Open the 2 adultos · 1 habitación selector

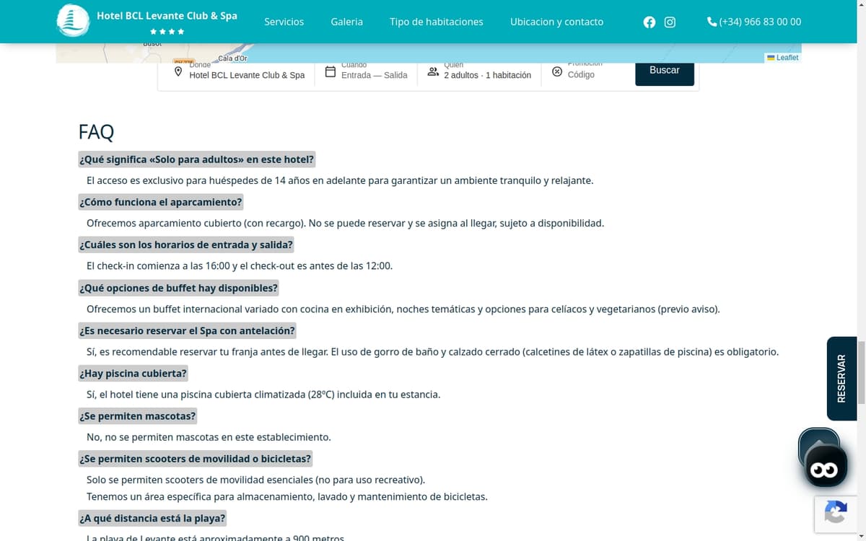coord(487,75)
